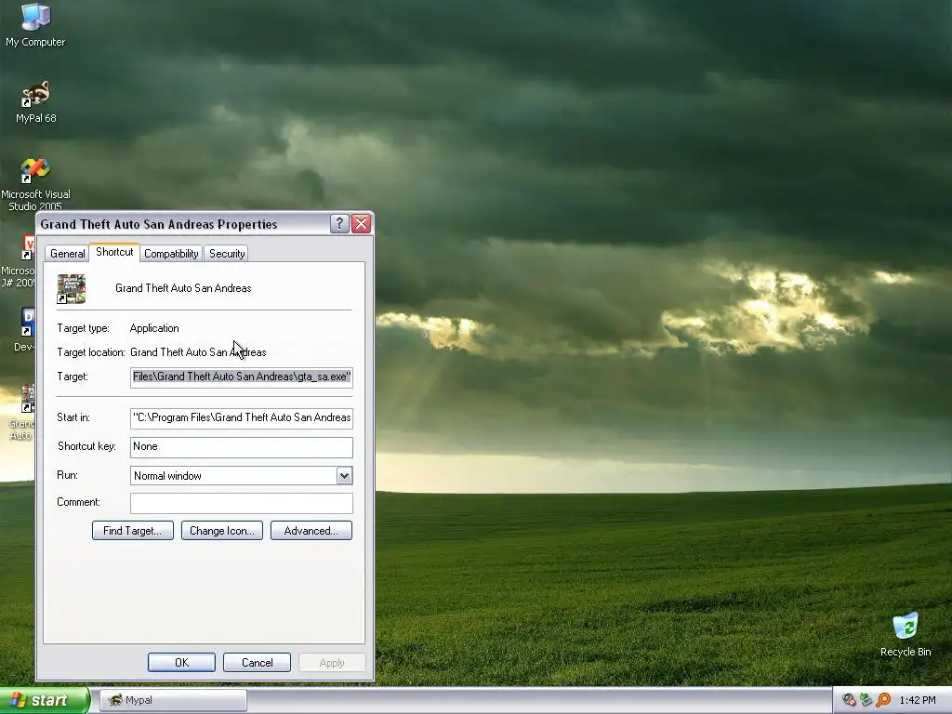Switch to the General tab

[67, 254]
